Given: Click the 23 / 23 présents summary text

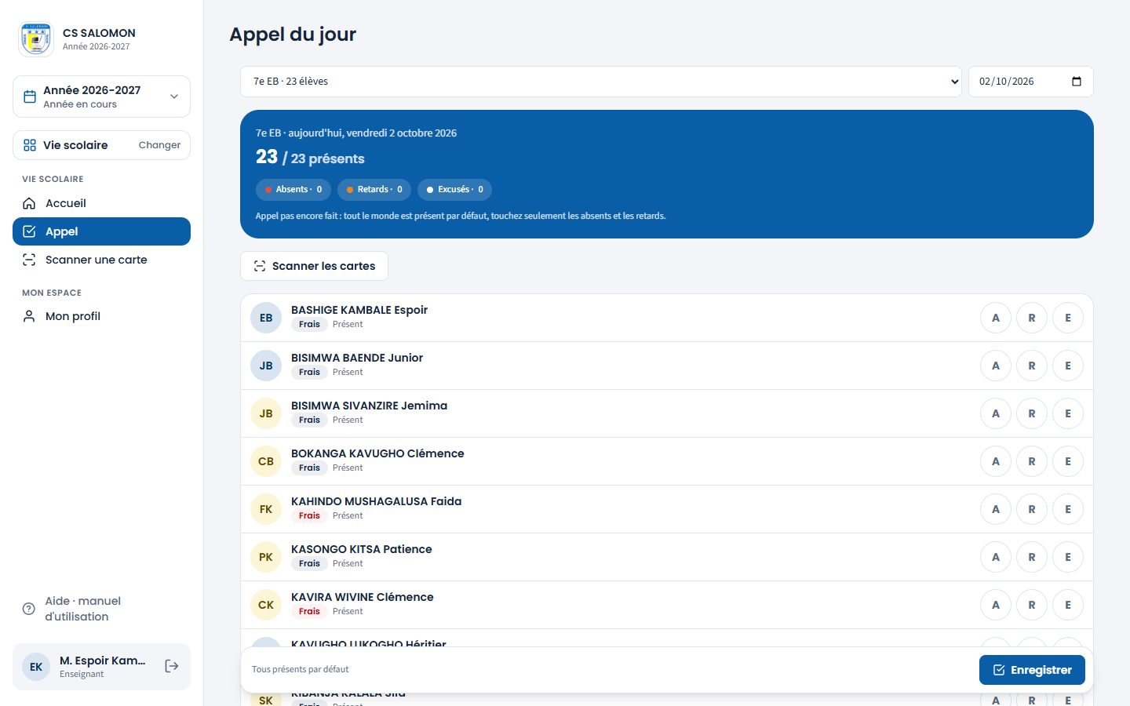Looking at the screenshot, I should (x=310, y=157).
